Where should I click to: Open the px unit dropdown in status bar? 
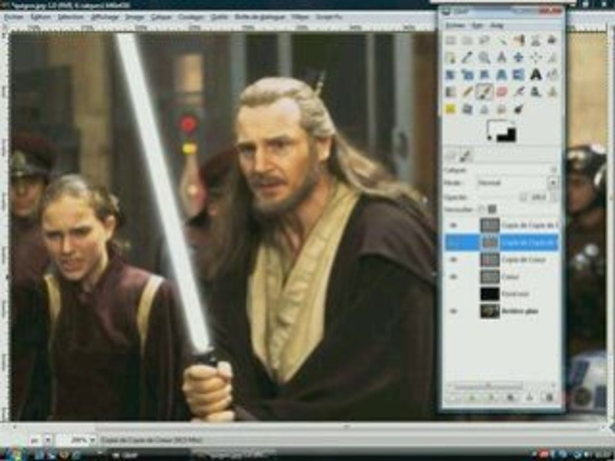click(48, 441)
